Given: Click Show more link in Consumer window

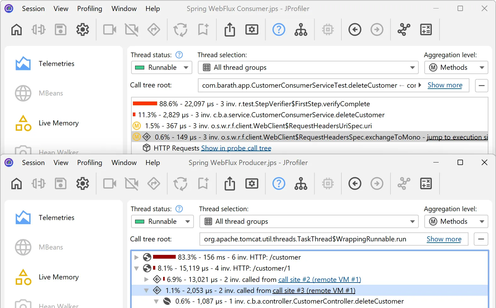Looking at the screenshot, I should [x=445, y=85].
